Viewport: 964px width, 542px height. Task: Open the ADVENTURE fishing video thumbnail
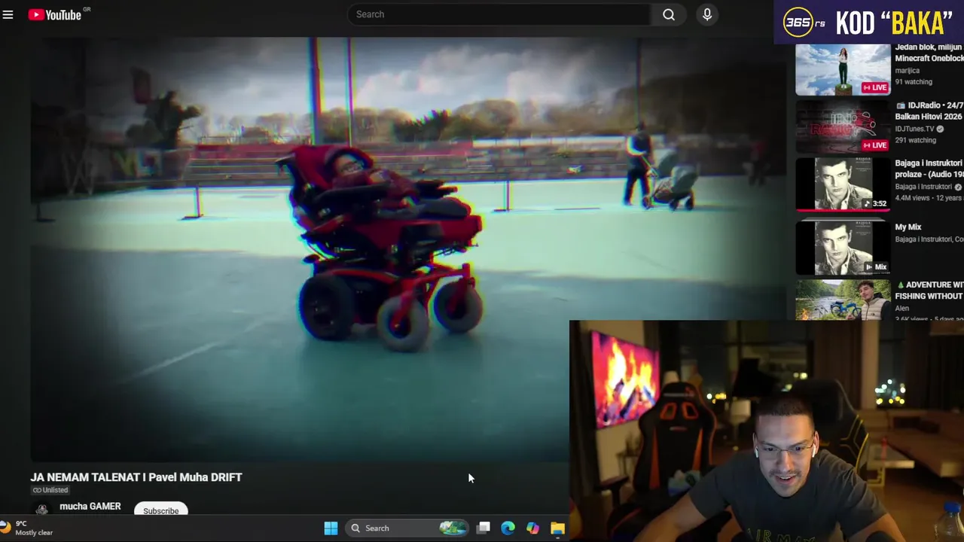pos(843,300)
